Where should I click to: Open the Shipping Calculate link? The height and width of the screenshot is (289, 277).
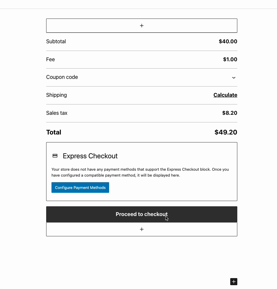pyautogui.click(x=225, y=95)
